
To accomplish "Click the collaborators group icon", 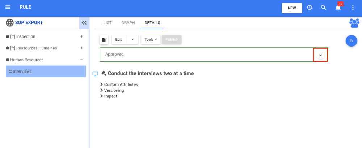I will point(354,23).
